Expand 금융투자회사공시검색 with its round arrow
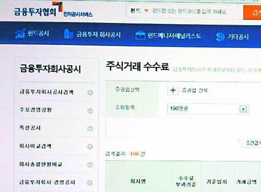 click(x=90, y=93)
